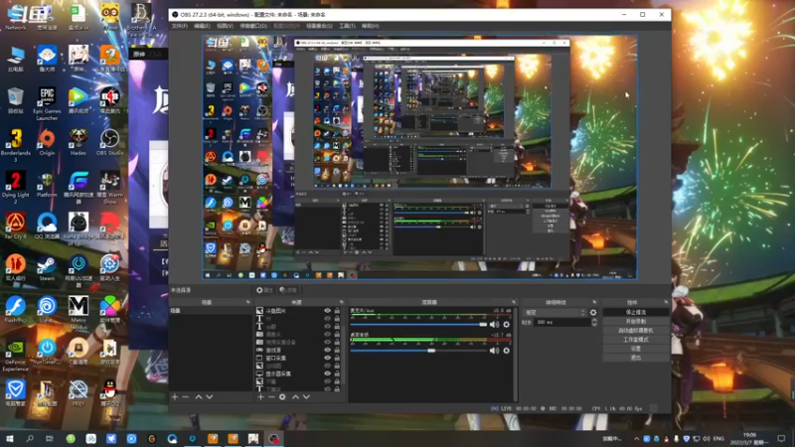Viewport: 795px width, 447px height.
Task: Click 开始录制 button
Action: pos(636,321)
